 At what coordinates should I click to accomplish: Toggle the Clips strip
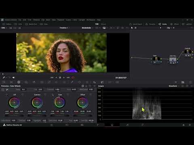(x=44, y=24)
